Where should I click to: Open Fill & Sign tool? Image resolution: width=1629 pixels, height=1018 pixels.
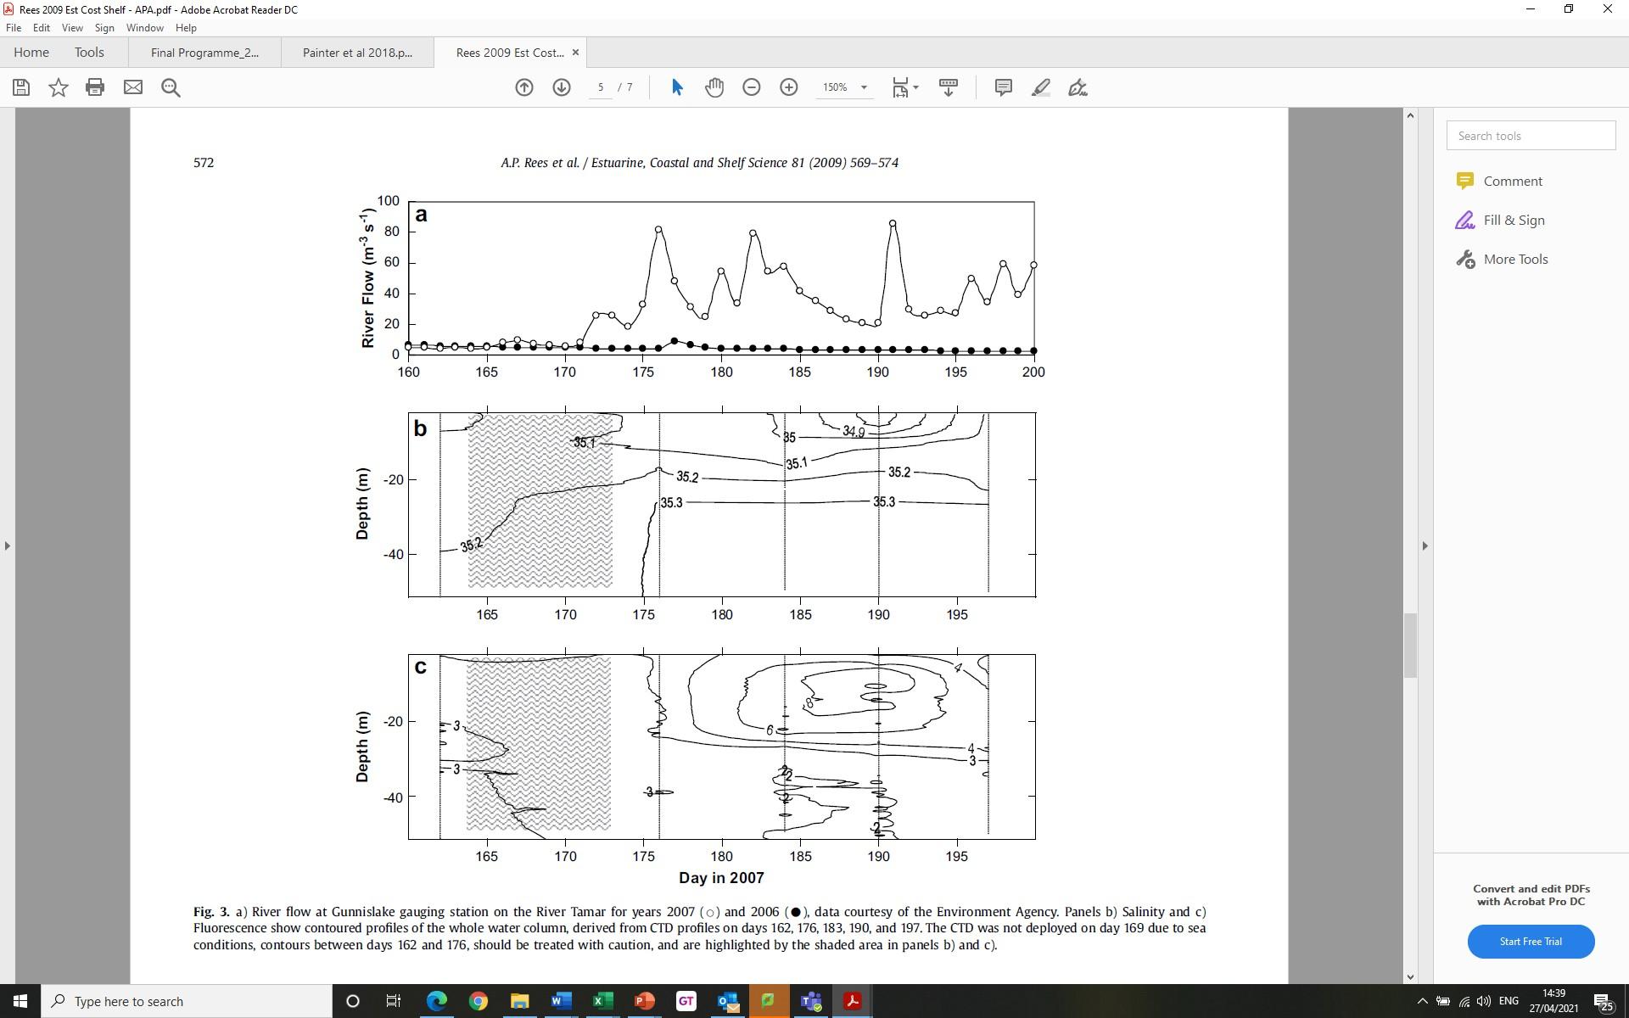(1513, 221)
